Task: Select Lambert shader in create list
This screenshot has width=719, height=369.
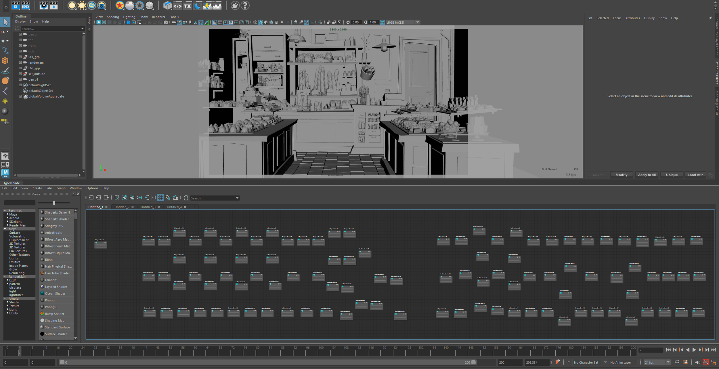Action: [51, 280]
